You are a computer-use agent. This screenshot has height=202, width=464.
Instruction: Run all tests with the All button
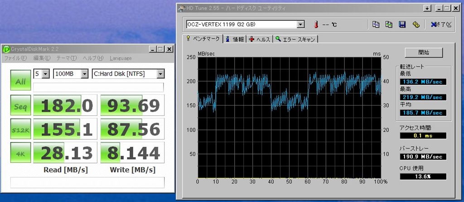[20, 82]
